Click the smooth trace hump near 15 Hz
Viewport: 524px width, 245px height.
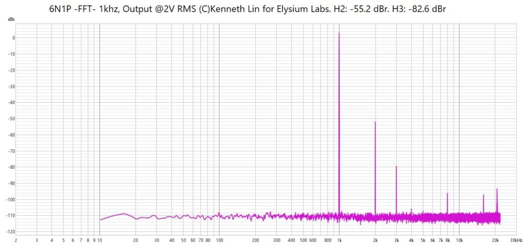123,214
